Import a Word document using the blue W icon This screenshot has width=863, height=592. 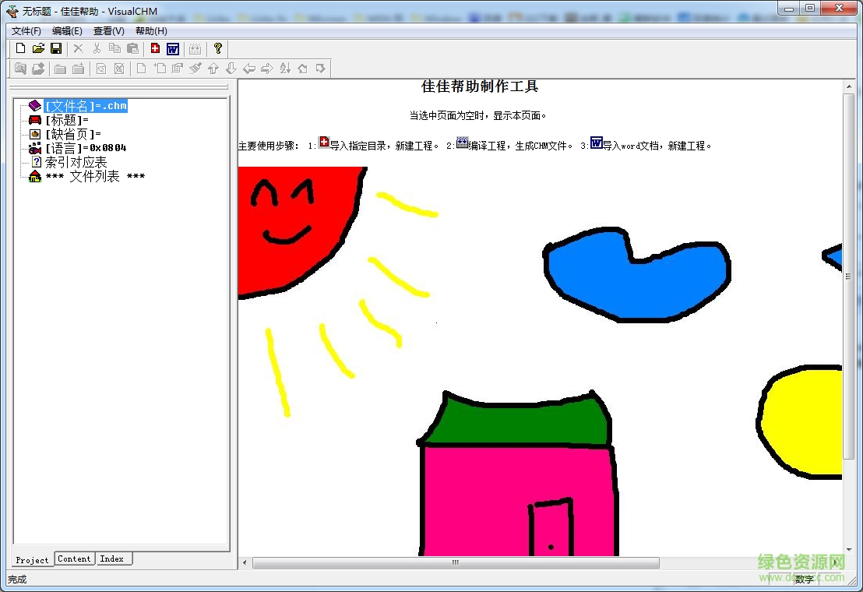(171, 48)
